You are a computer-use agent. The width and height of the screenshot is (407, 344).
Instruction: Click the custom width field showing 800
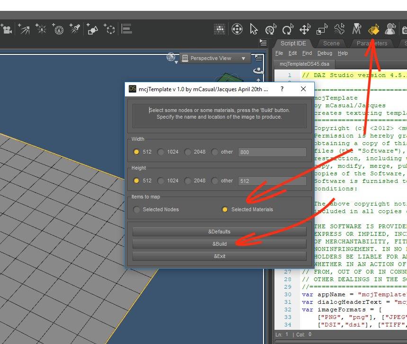click(272, 152)
